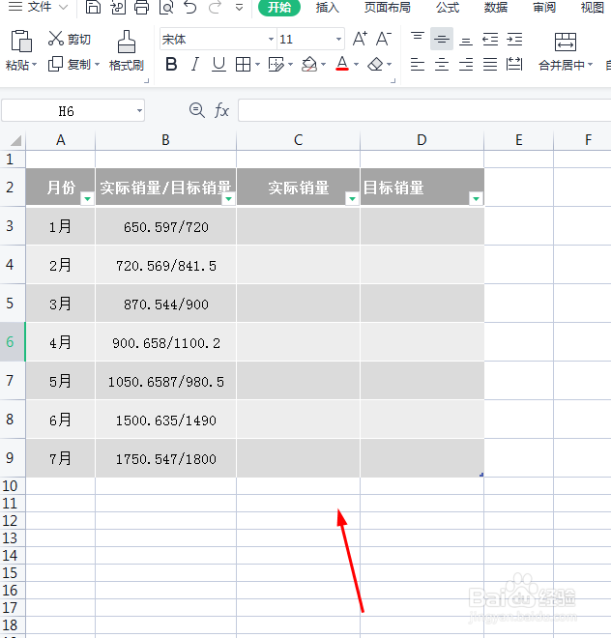This screenshot has height=638, width=611.
Task: Apply the red font color
Action: 342,64
